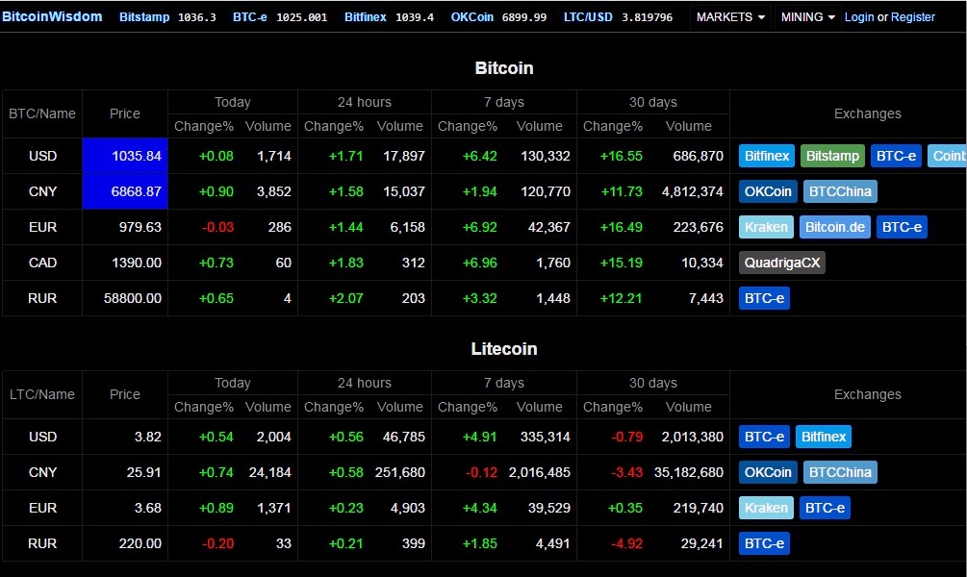Screen dimensions: 967x577
Task: Open OKCoin exchange for Bitcoin CNY
Action: click(768, 191)
